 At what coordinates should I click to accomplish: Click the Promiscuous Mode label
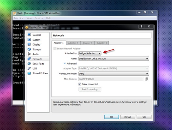(68, 74)
